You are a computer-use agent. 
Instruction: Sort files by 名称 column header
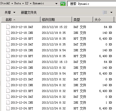[x=21, y=20]
